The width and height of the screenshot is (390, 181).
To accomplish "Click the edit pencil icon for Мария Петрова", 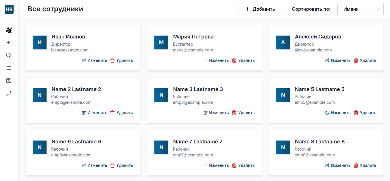I will pyautogui.click(x=206, y=60).
